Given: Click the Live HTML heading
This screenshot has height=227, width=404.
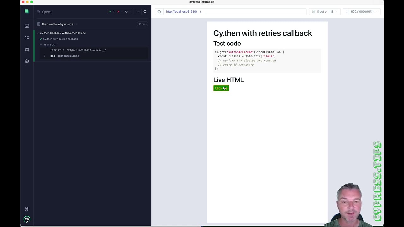Looking at the screenshot, I should (x=229, y=80).
